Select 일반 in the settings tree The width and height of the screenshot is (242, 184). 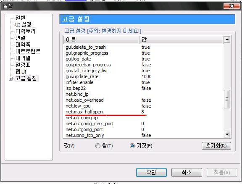click(x=21, y=18)
